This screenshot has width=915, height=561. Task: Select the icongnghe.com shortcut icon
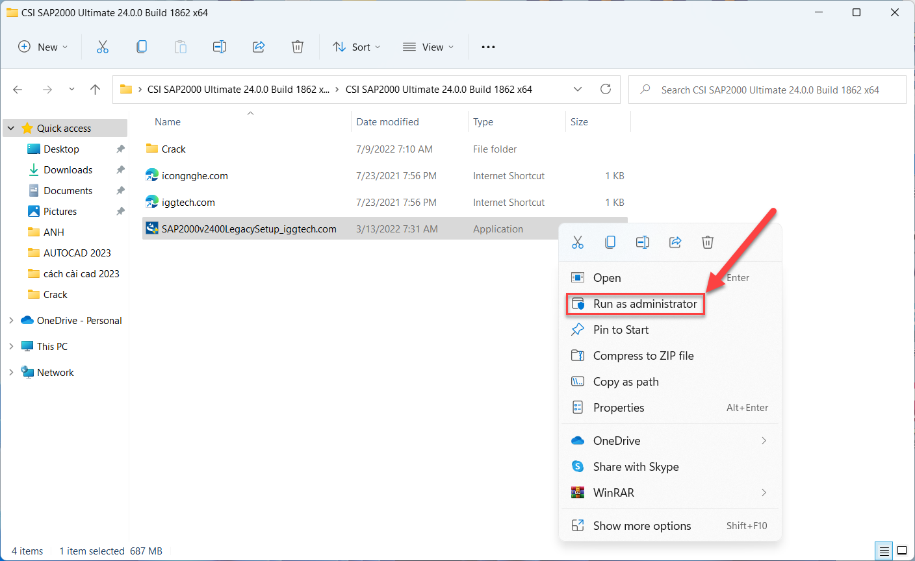[x=152, y=175]
